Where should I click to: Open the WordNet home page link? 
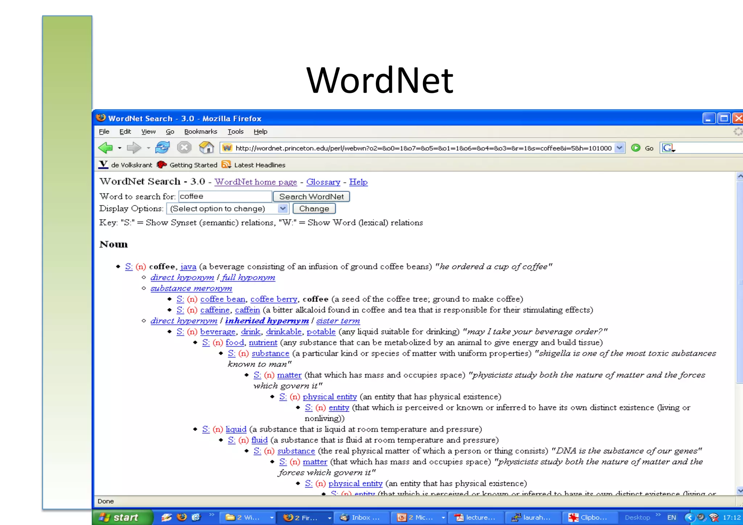(256, 182)
